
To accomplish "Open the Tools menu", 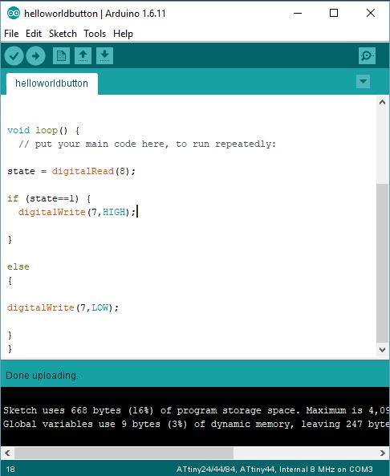I will [95, 34].
